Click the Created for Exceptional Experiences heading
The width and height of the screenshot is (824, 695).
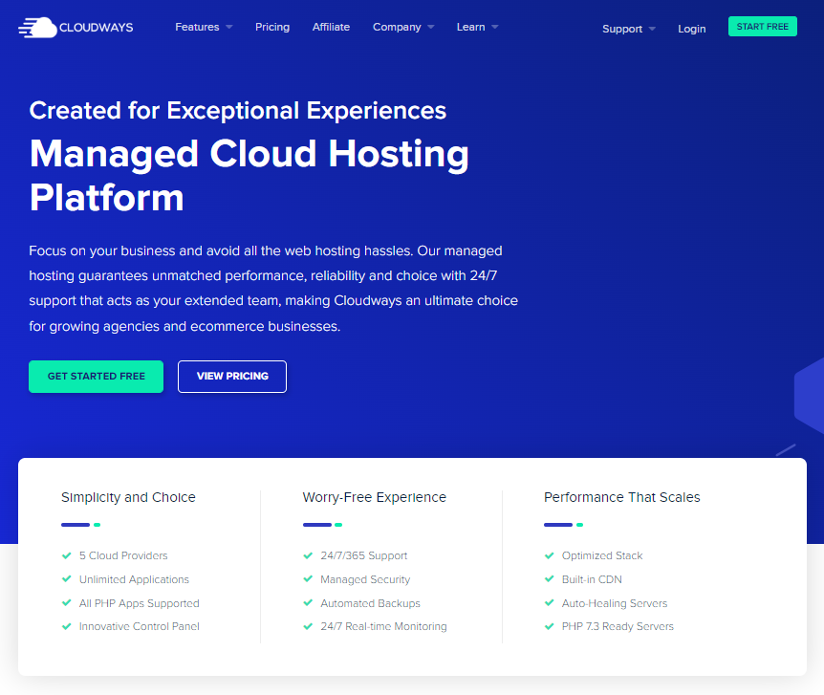[x=237, y=111]
